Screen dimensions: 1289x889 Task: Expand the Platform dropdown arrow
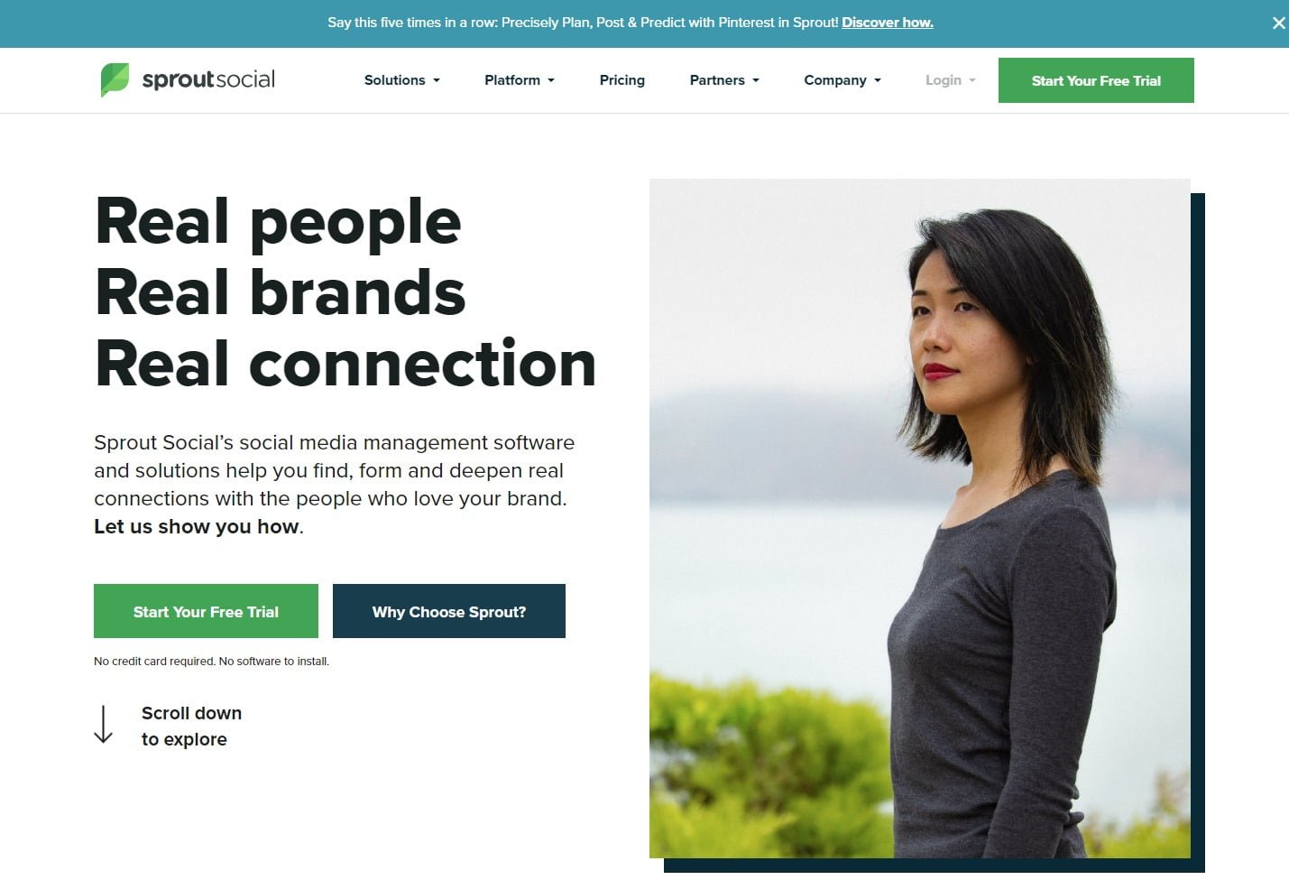[x=551, y=80]
